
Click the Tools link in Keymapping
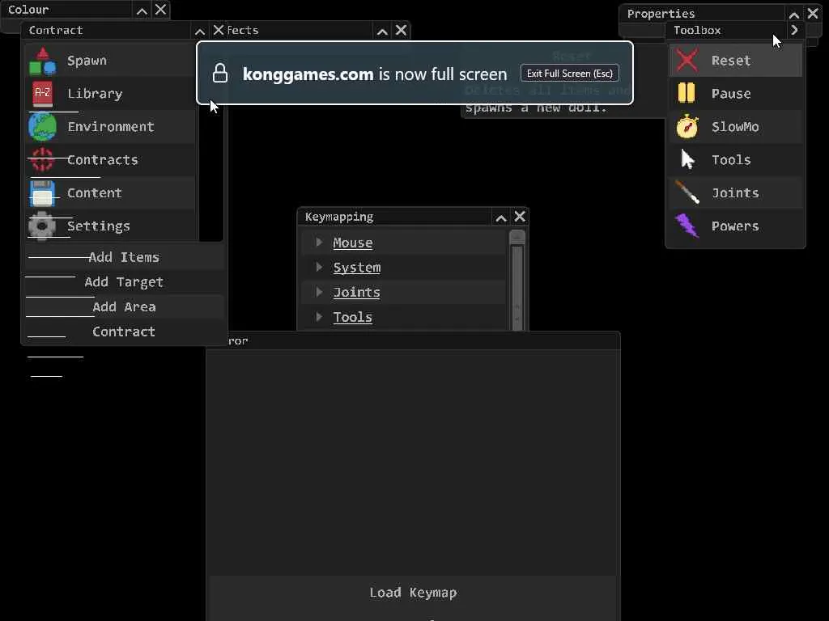click(353, 317)
